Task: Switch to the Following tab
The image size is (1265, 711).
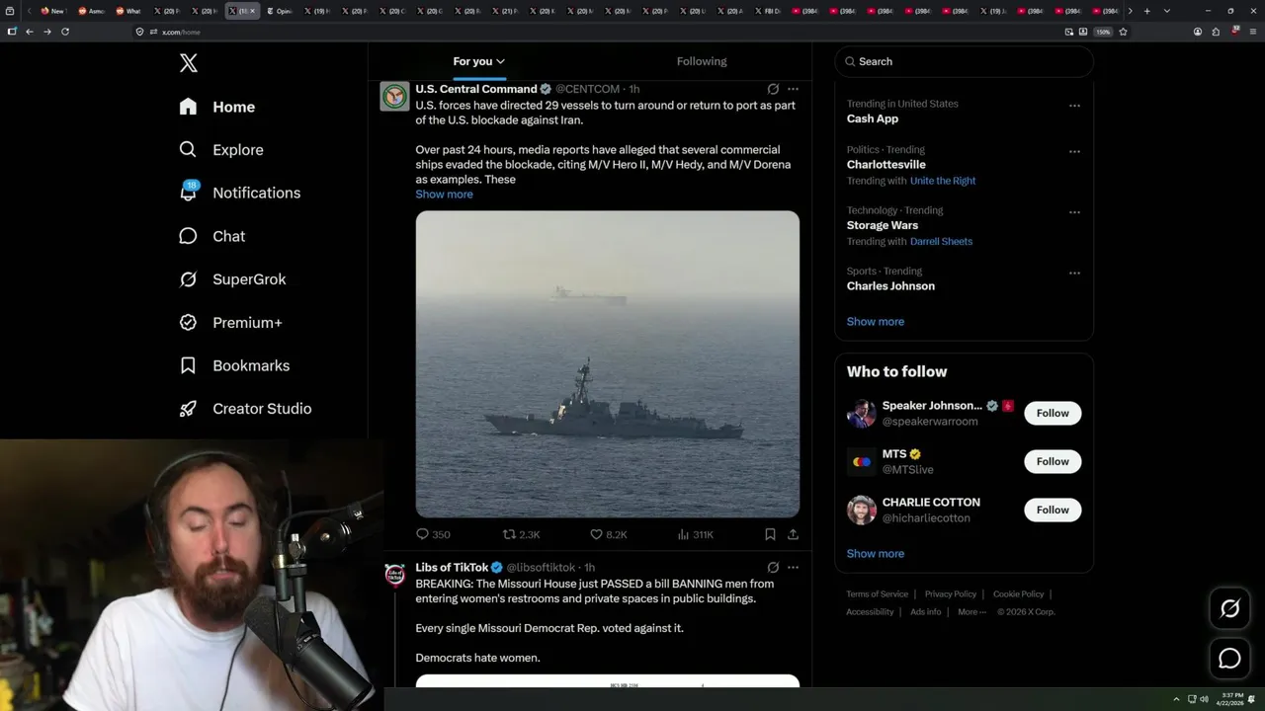Action: pyautogui.click(x=702, y=61)
